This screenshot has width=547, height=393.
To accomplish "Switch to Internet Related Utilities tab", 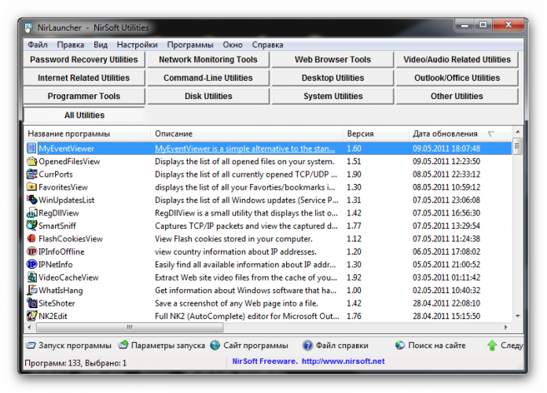I will 84,78.
